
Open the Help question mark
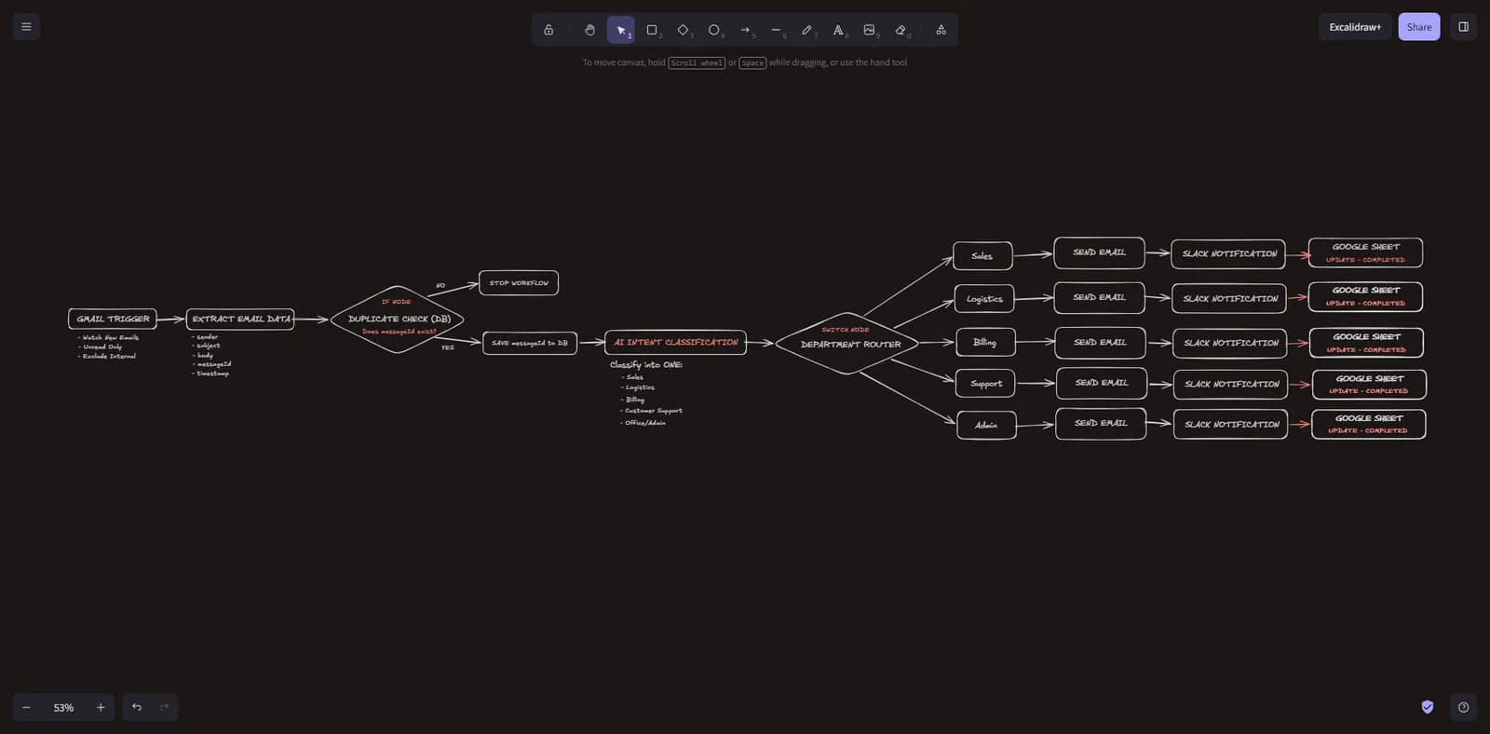(x=1463, y=707)
